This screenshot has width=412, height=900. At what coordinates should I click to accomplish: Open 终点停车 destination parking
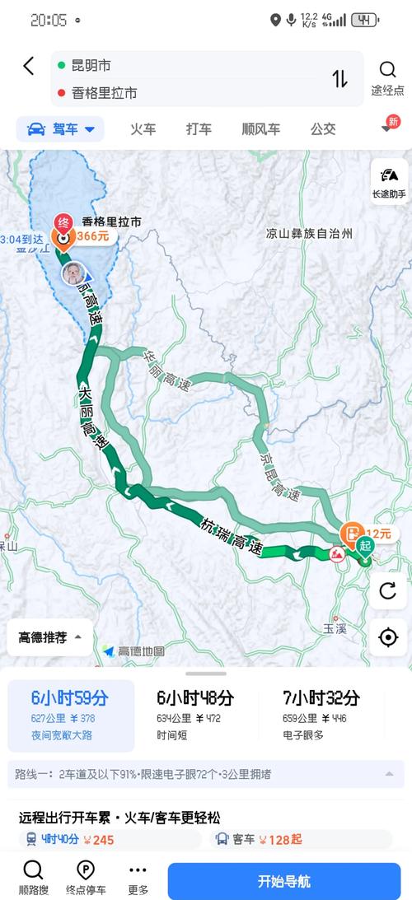tap(86, 879)
